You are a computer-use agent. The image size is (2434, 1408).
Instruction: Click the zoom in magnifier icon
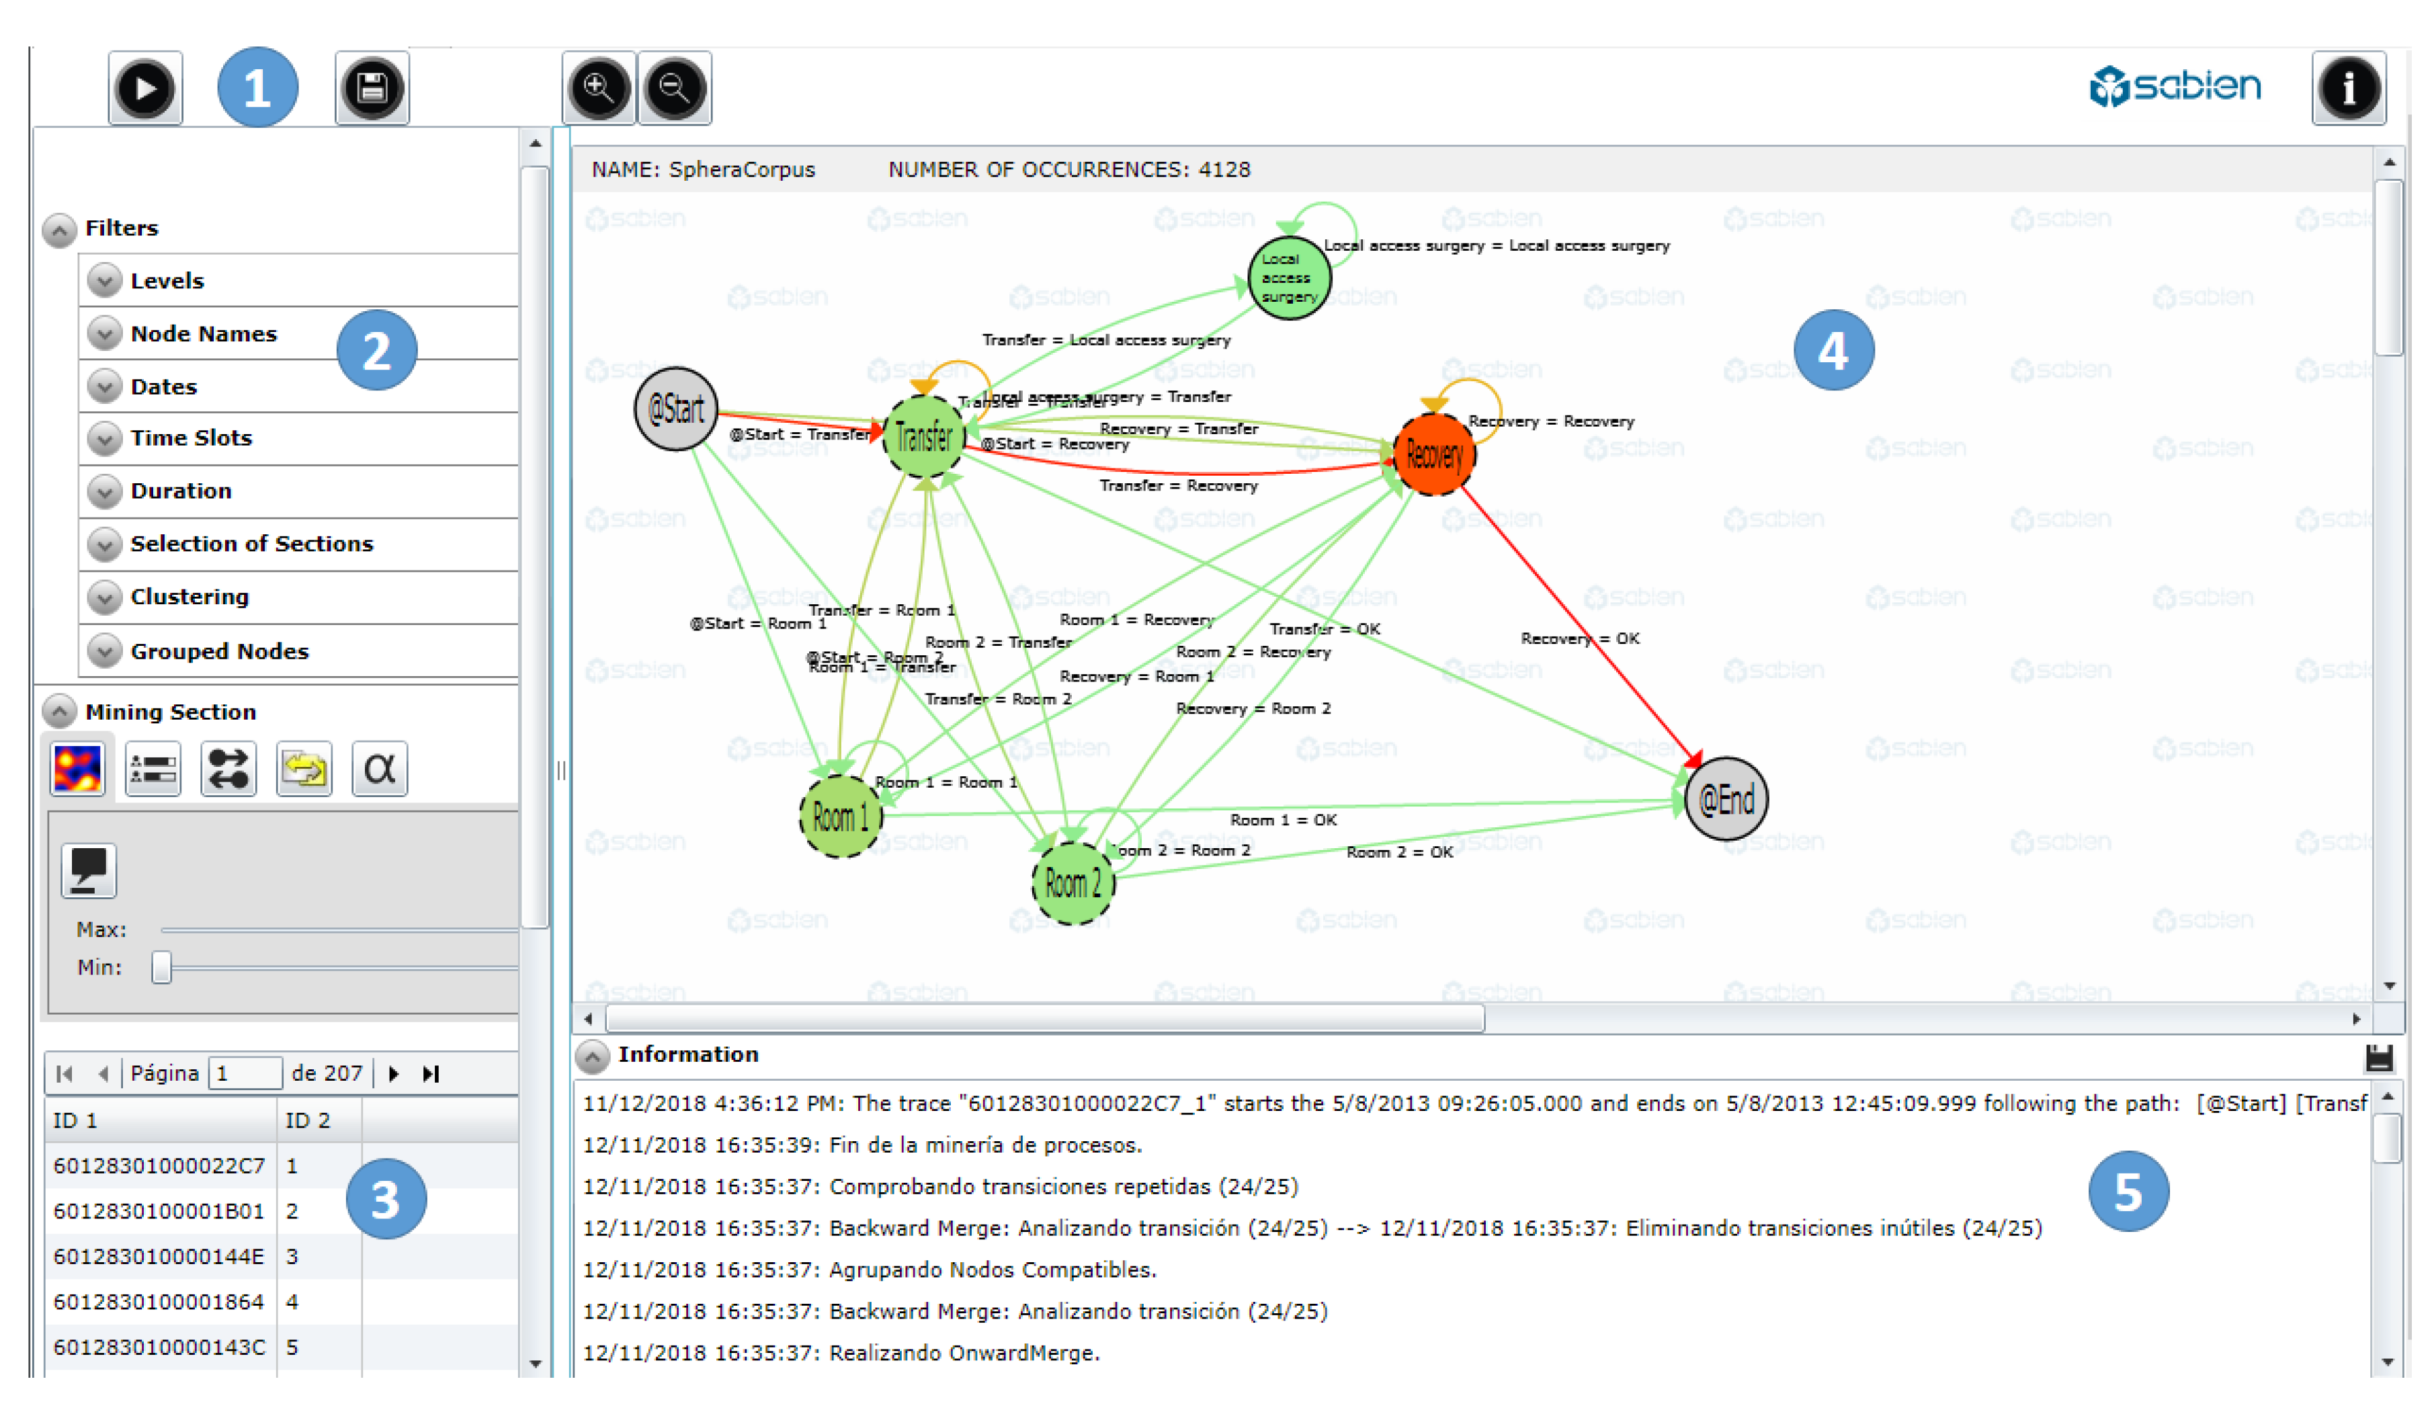[599, 89]
